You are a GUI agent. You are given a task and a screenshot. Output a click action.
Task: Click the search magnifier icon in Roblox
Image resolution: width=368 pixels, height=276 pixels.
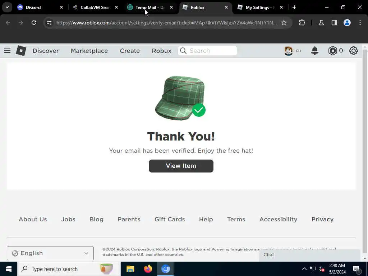pyautogui.click(x=183, y=51)
